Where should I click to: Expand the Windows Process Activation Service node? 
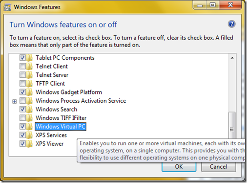(14, 102)
